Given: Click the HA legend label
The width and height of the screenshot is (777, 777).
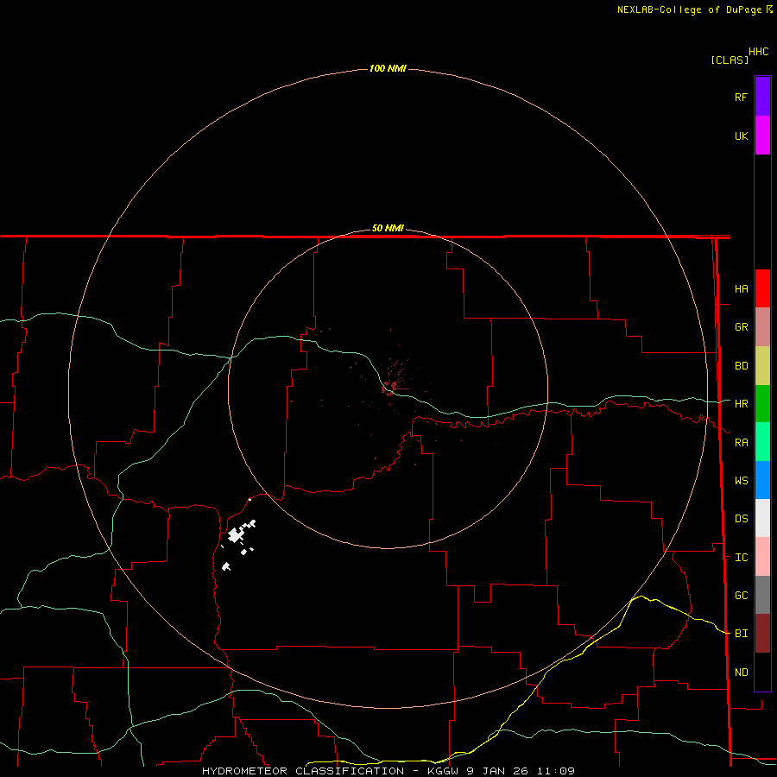Looking at the screenshot, I should click(x=741, y=289).
